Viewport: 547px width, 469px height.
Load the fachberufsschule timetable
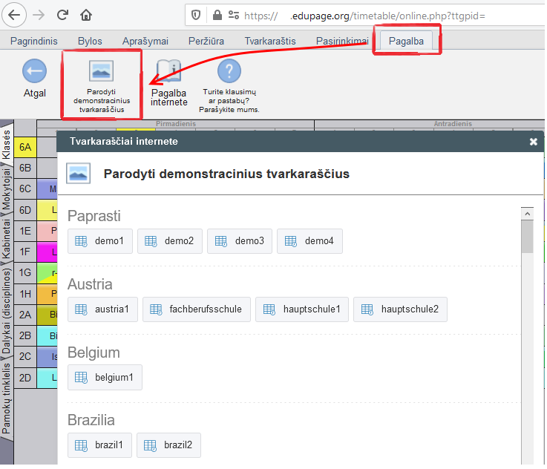[197, 309]
